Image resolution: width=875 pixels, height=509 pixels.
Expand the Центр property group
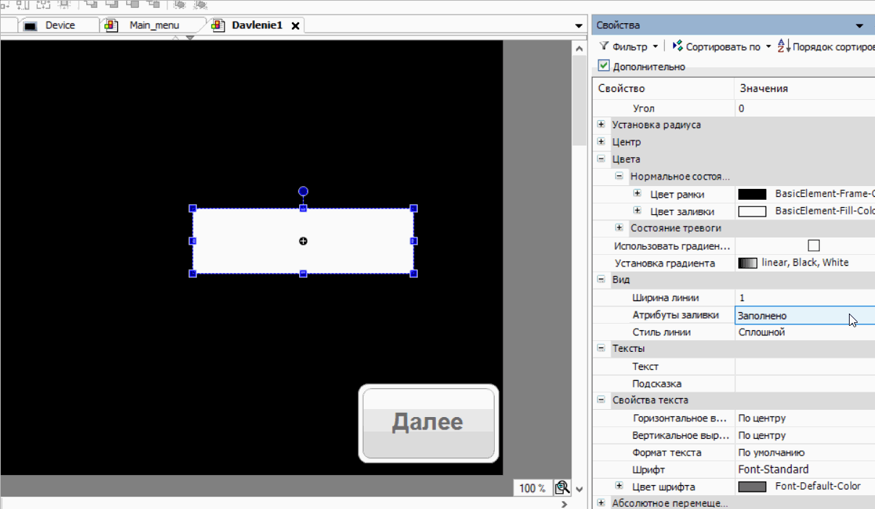(x=601, y=142)
